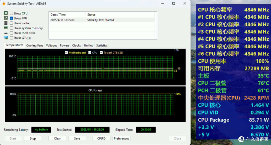Click the CPU chip icon beside Stress CPU
271x145 pixels.
(x=6, y=13)
